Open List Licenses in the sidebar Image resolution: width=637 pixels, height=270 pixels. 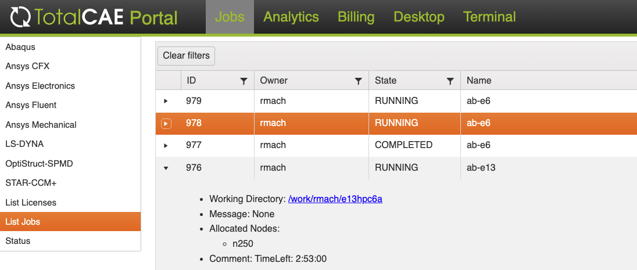point(31,203)
